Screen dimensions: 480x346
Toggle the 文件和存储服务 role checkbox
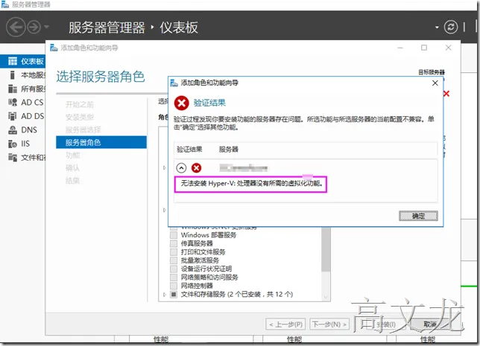174,295
